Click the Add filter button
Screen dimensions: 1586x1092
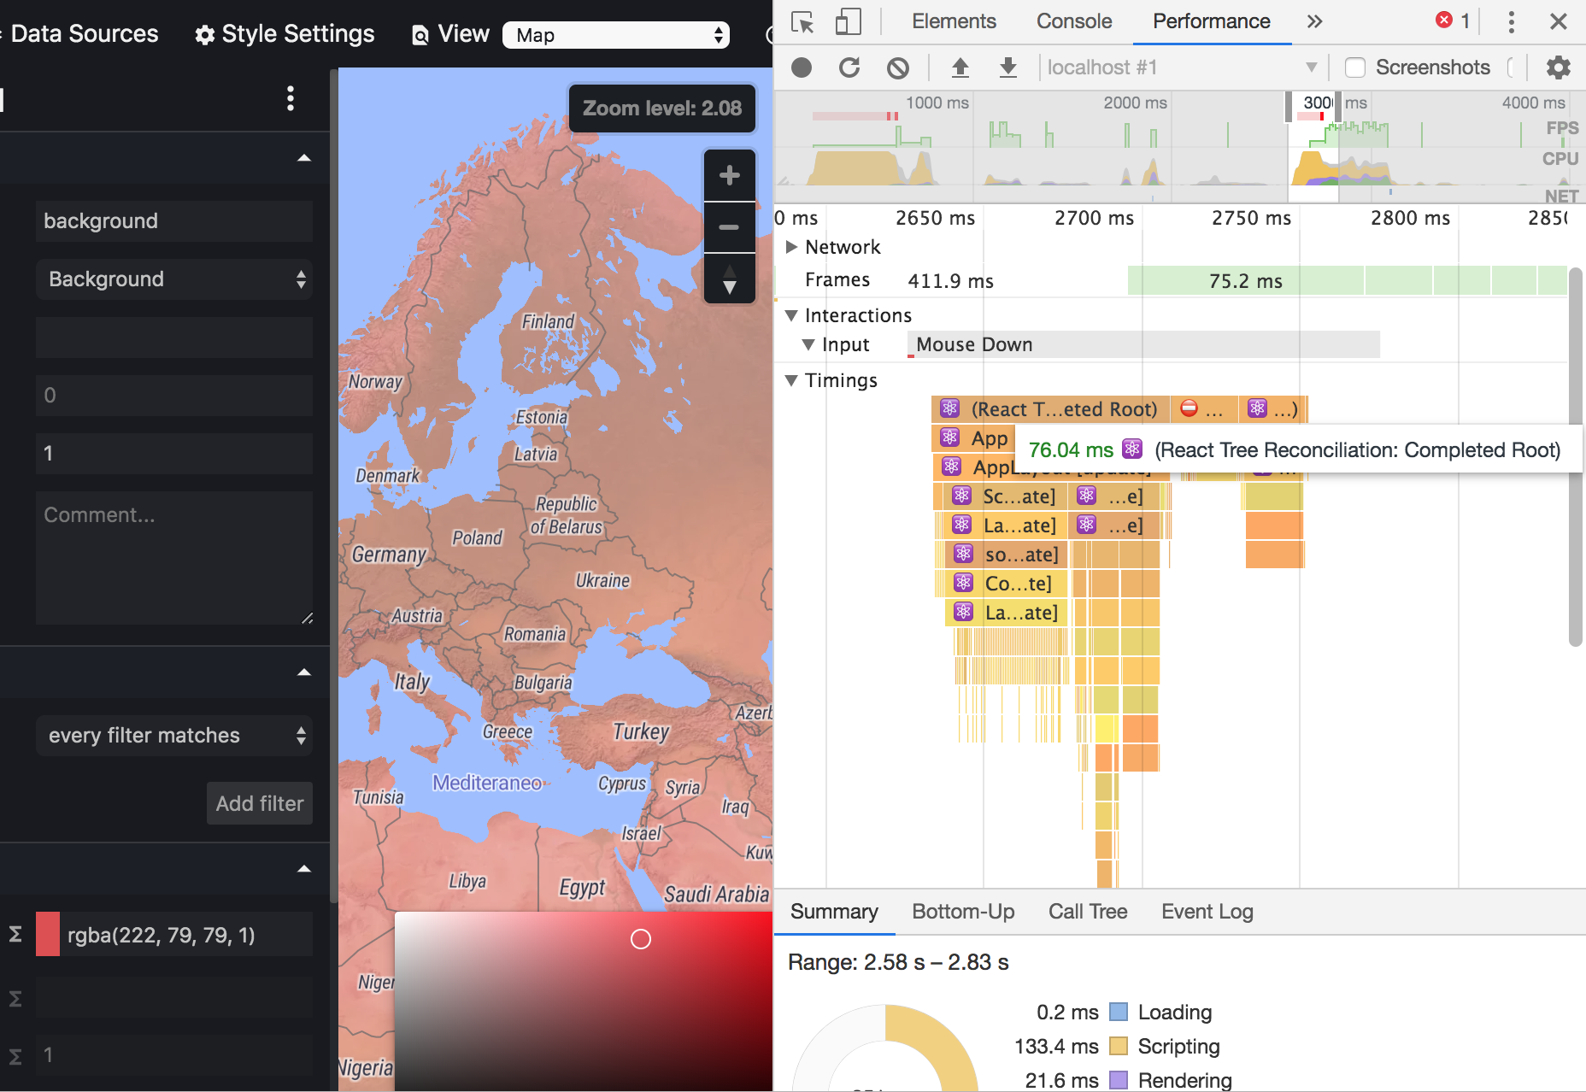pos(259,803)
